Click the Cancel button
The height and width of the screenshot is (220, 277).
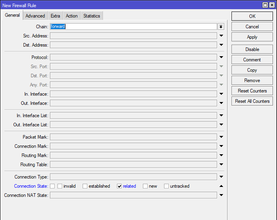point(252,27)
